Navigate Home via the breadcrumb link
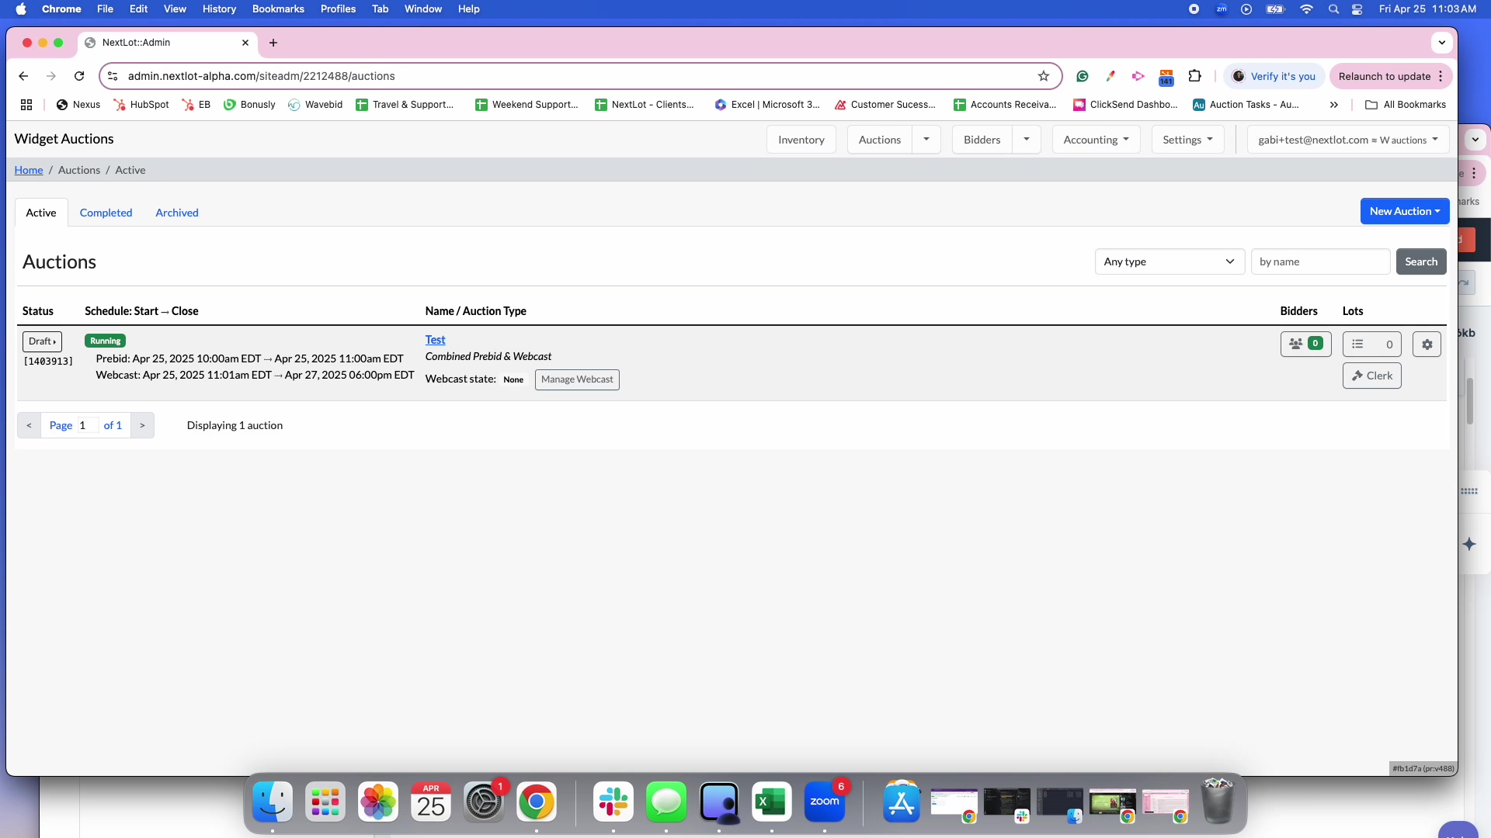This screenshot has width=1491, height=838. (x=28, y=170)
